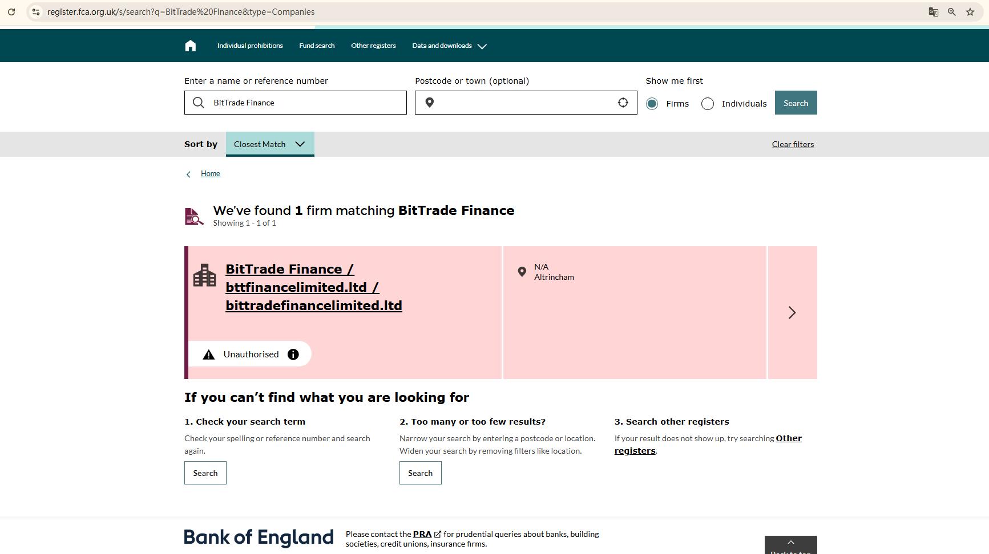Select the Individuals radio option

(x=708, y=104)
